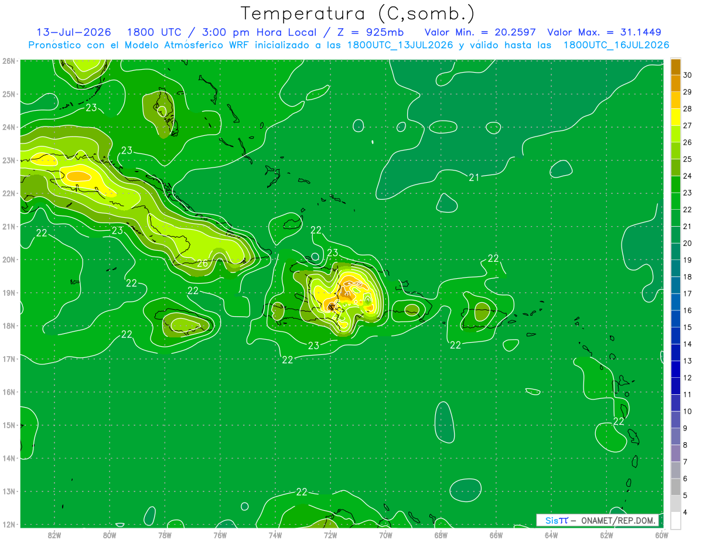The width and height of the screenshot is (703, 543).
Task: Click the legend scale label '12'
Action: pyautogui.click(x=688, y=378)
